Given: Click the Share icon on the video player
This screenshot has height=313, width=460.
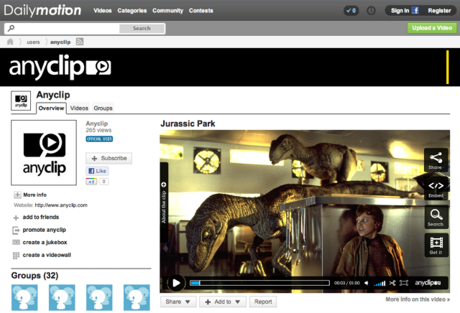Looking at the screenshot, I should [436, 160].
